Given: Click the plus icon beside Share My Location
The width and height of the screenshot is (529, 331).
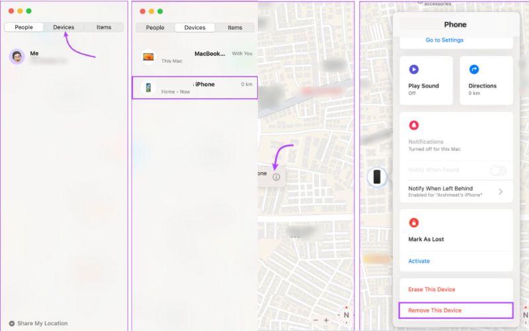Looking at the screenshot, I should [12, 323].
